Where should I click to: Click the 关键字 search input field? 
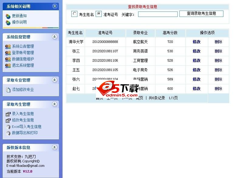tap(158, 14)
